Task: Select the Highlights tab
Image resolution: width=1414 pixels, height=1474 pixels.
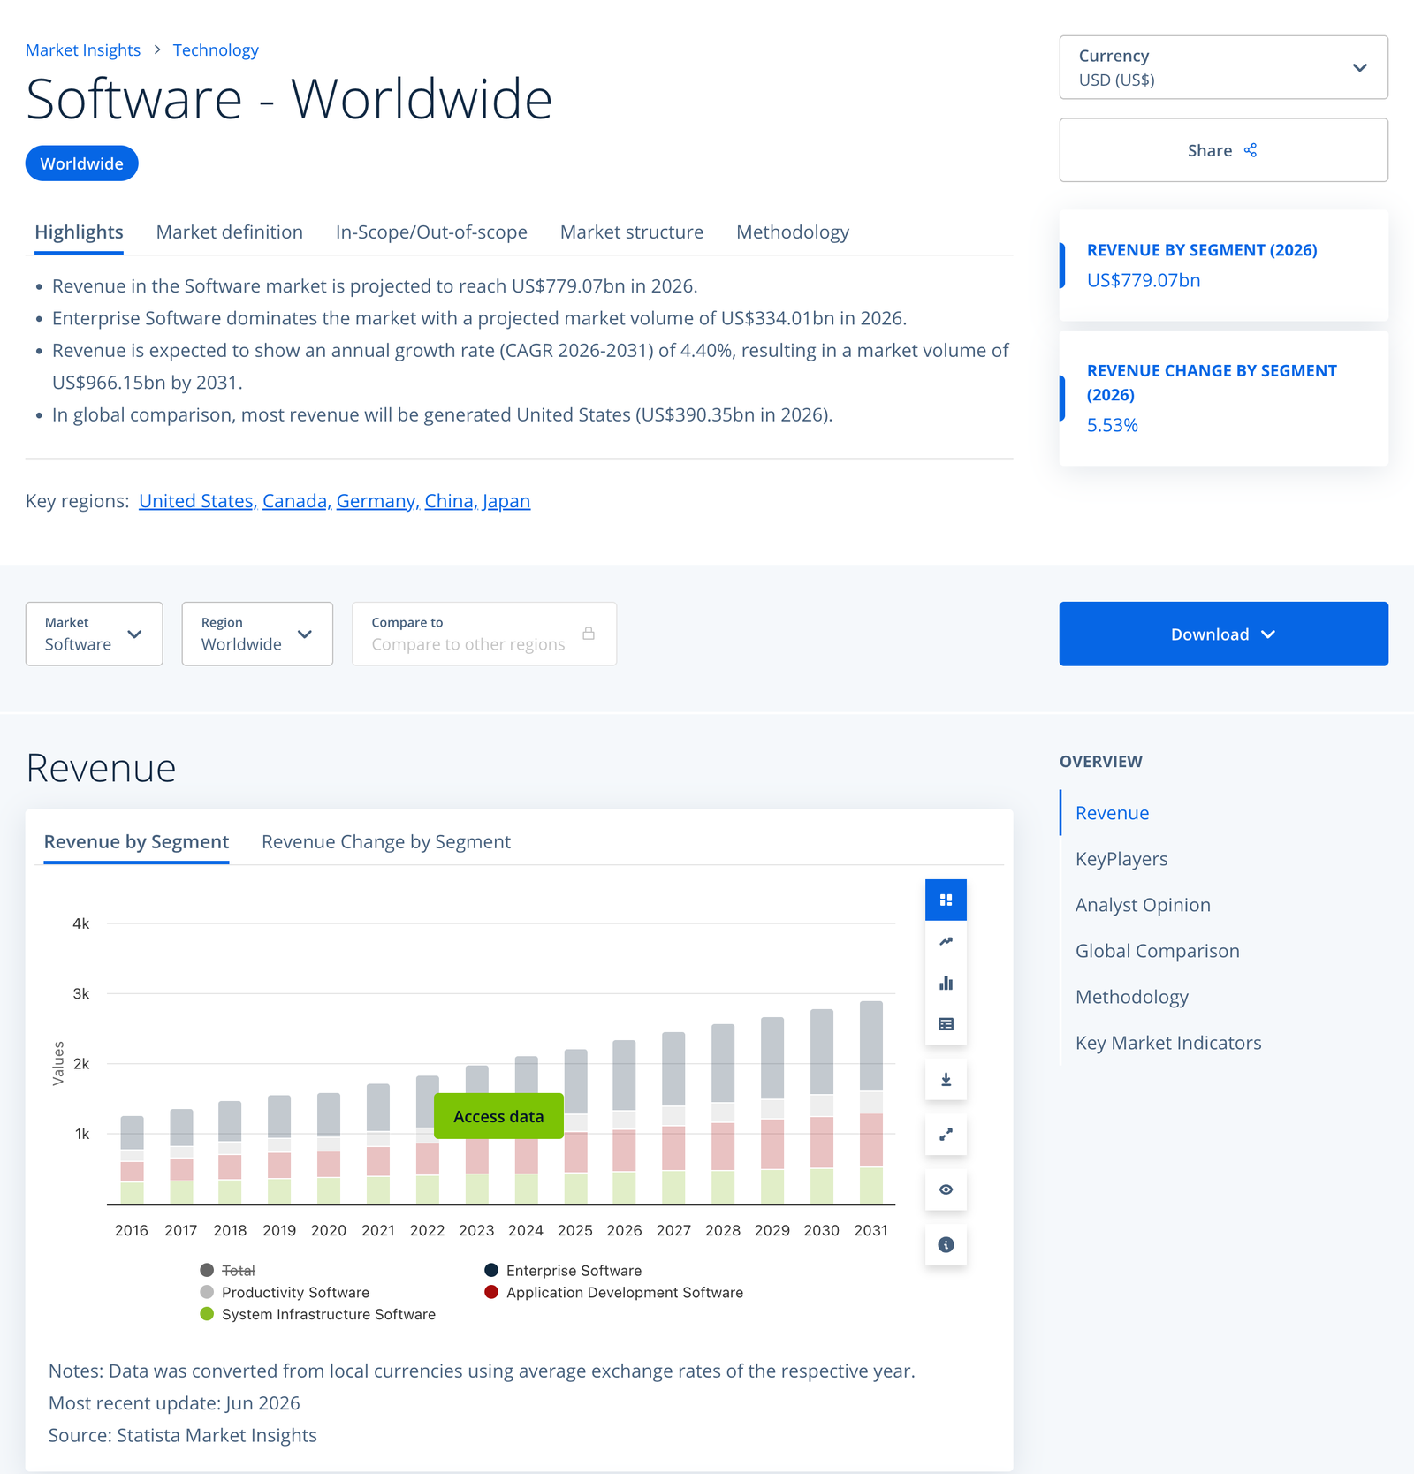Action: pyautogui.click(x=79, y=232)
